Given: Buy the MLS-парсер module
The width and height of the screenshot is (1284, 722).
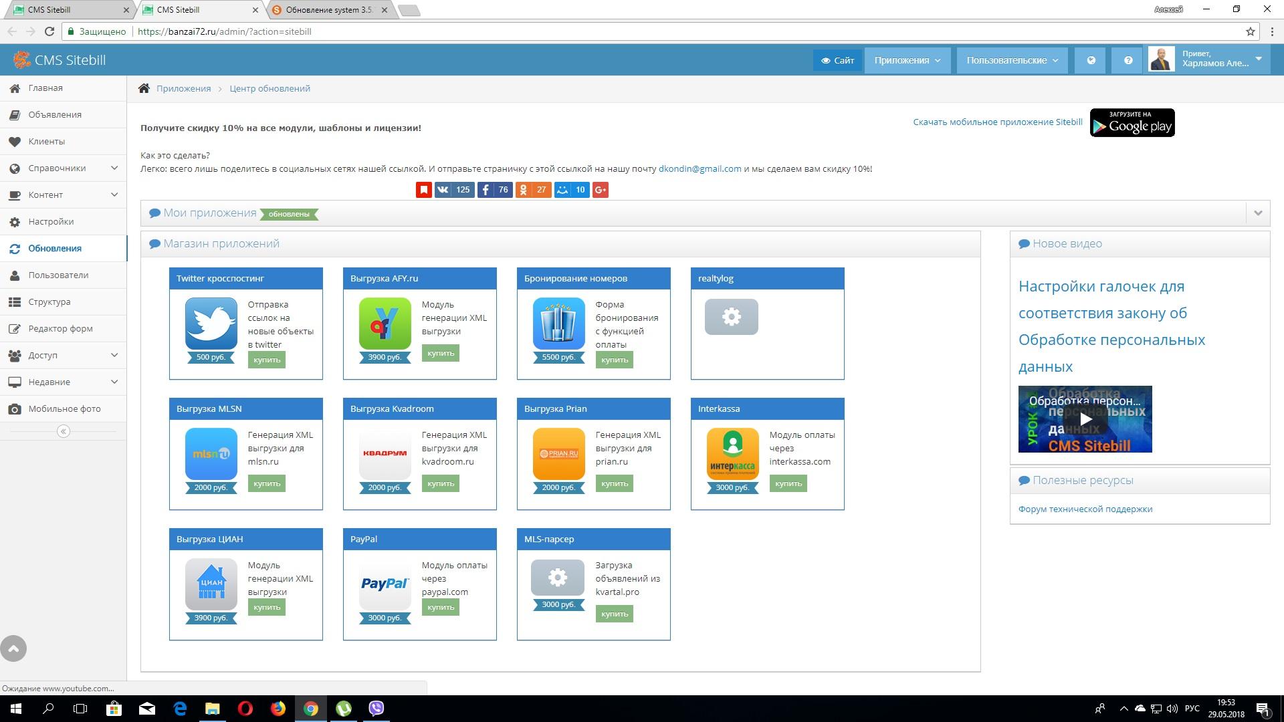Looking at the screenshot, I should tap(615, 614).
